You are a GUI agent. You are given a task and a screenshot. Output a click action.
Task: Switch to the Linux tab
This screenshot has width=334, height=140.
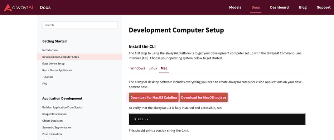153,68
